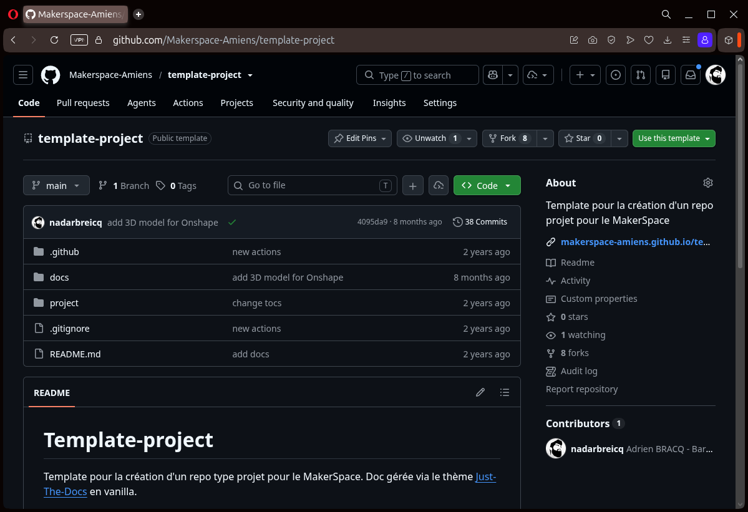Click the Opera search tabs magnifier
This screenshot has width=748, height=512.
(x=666, y=14)
